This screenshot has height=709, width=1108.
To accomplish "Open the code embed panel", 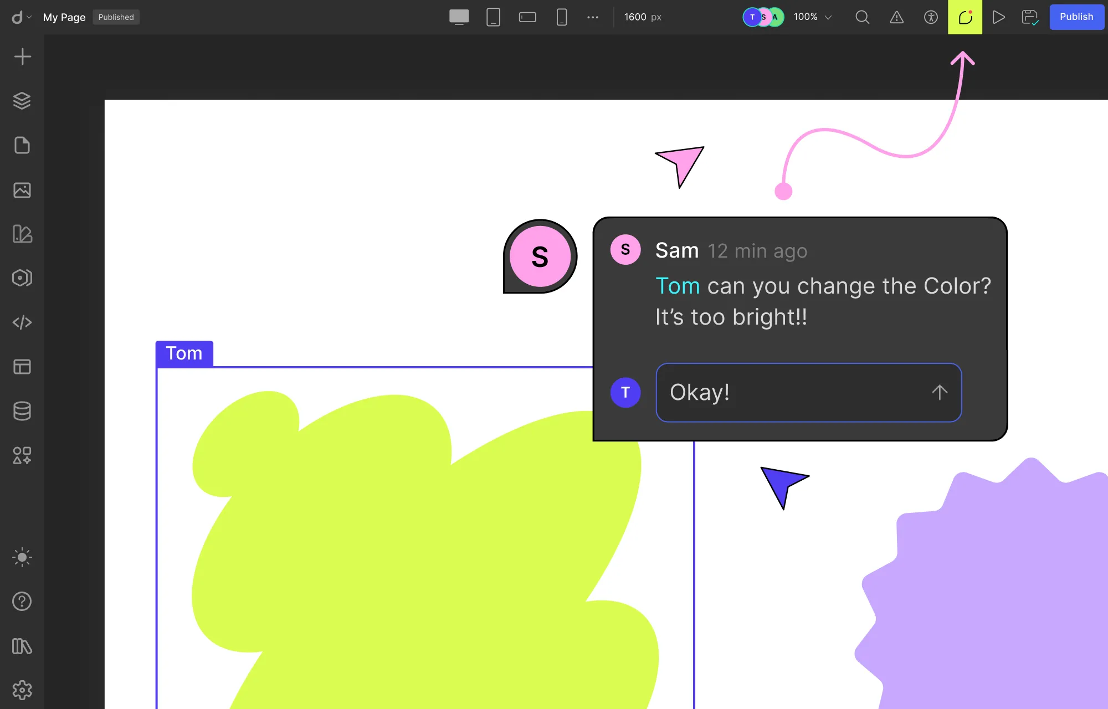I will tap(22, 322).
